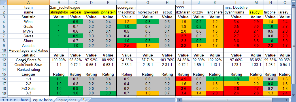Image resolution: width=296 pixels, height=102 pixels.
Task: Jump to the last sheet using the navigation arrow
Action: pos(15,100)
